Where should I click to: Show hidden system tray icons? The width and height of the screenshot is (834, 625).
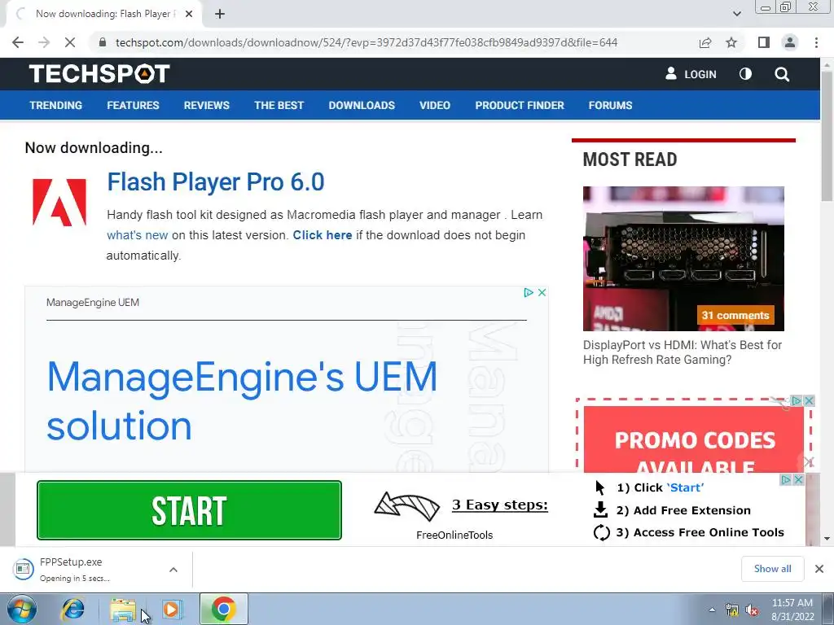pyautogui.click(x=712, y=610)
